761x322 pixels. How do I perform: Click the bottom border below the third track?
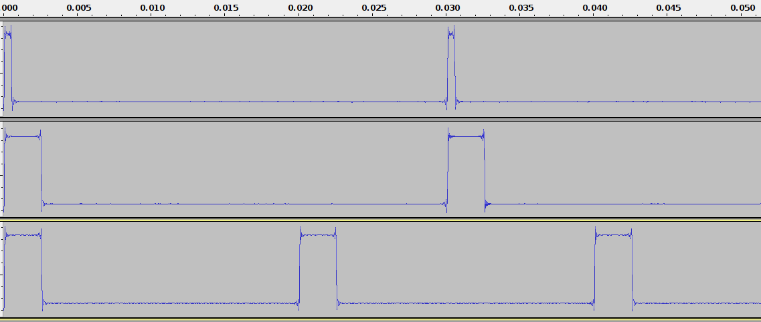[x=380, y=319]
